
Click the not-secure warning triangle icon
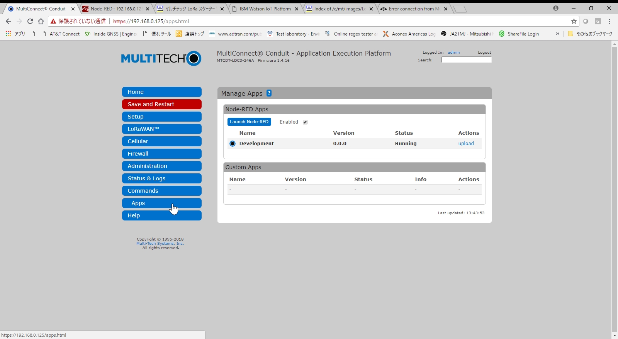(x=53, y=21)
